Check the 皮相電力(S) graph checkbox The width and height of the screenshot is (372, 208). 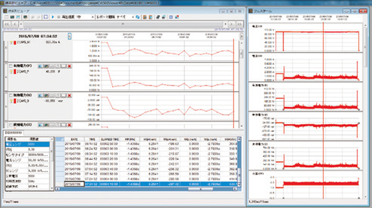11,125
